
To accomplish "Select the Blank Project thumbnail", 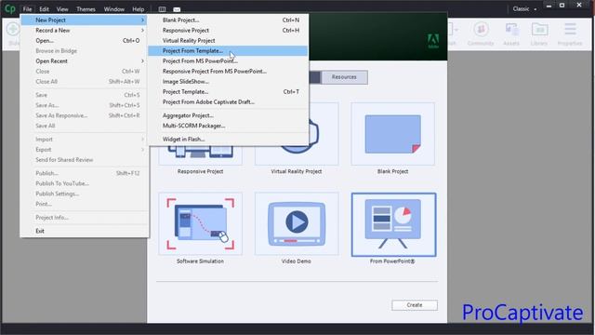I will coord(392,134).
